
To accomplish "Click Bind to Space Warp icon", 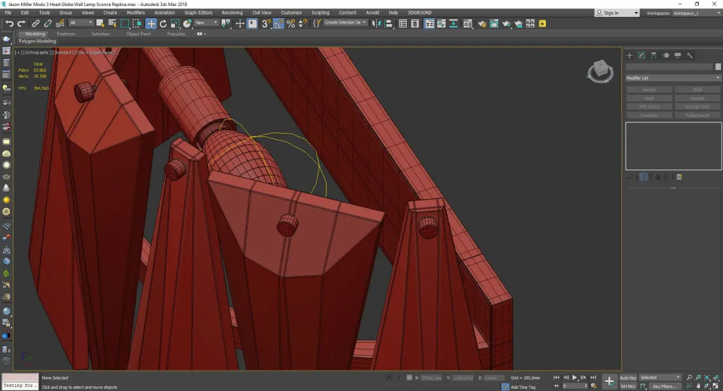I will (60, 23).
